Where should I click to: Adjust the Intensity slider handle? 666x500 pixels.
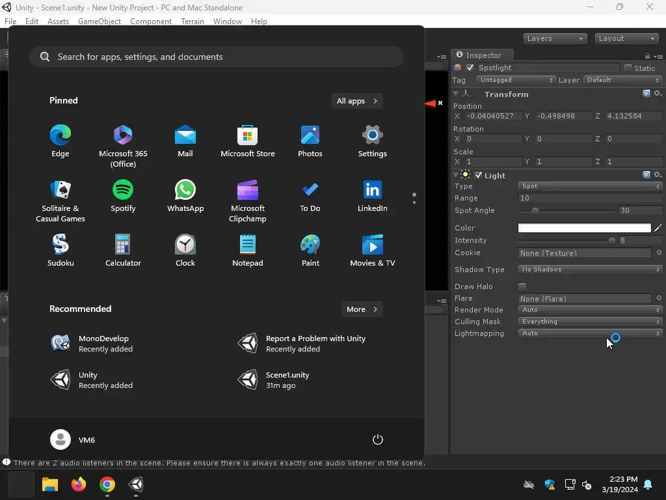pos(611,241)
